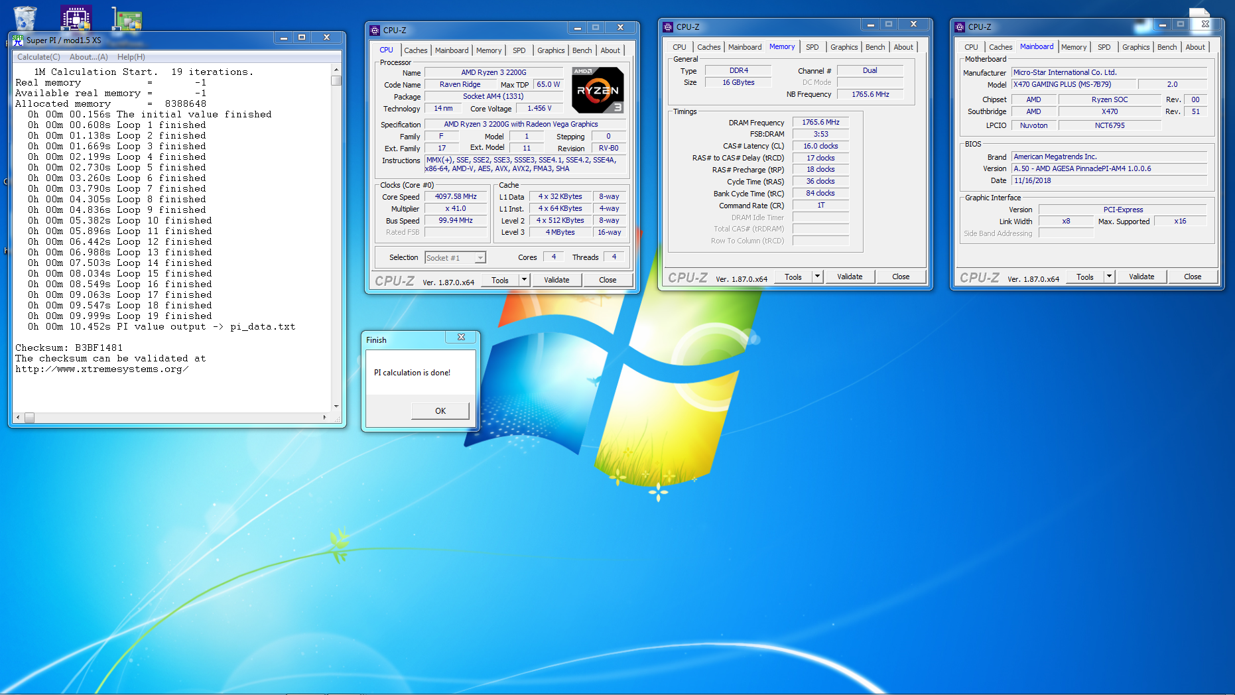Expand the Socket #1 selection dropdown
The height and width of the screenshot is (695, 1235).
coord(480,258)
